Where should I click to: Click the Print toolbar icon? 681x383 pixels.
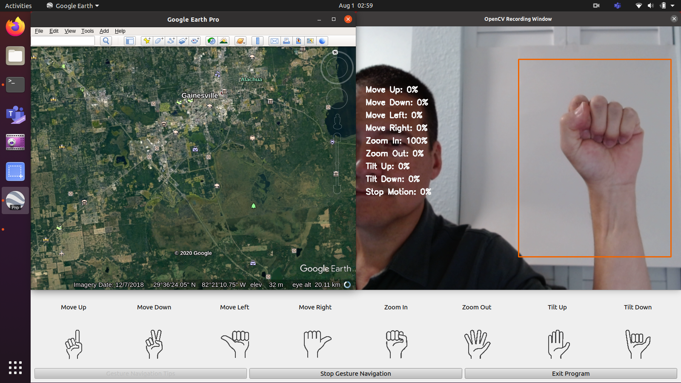click(x=286, y=41)
